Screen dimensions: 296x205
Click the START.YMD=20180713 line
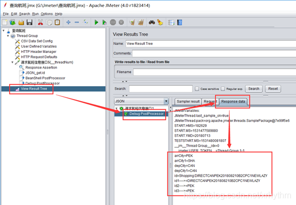192,135
